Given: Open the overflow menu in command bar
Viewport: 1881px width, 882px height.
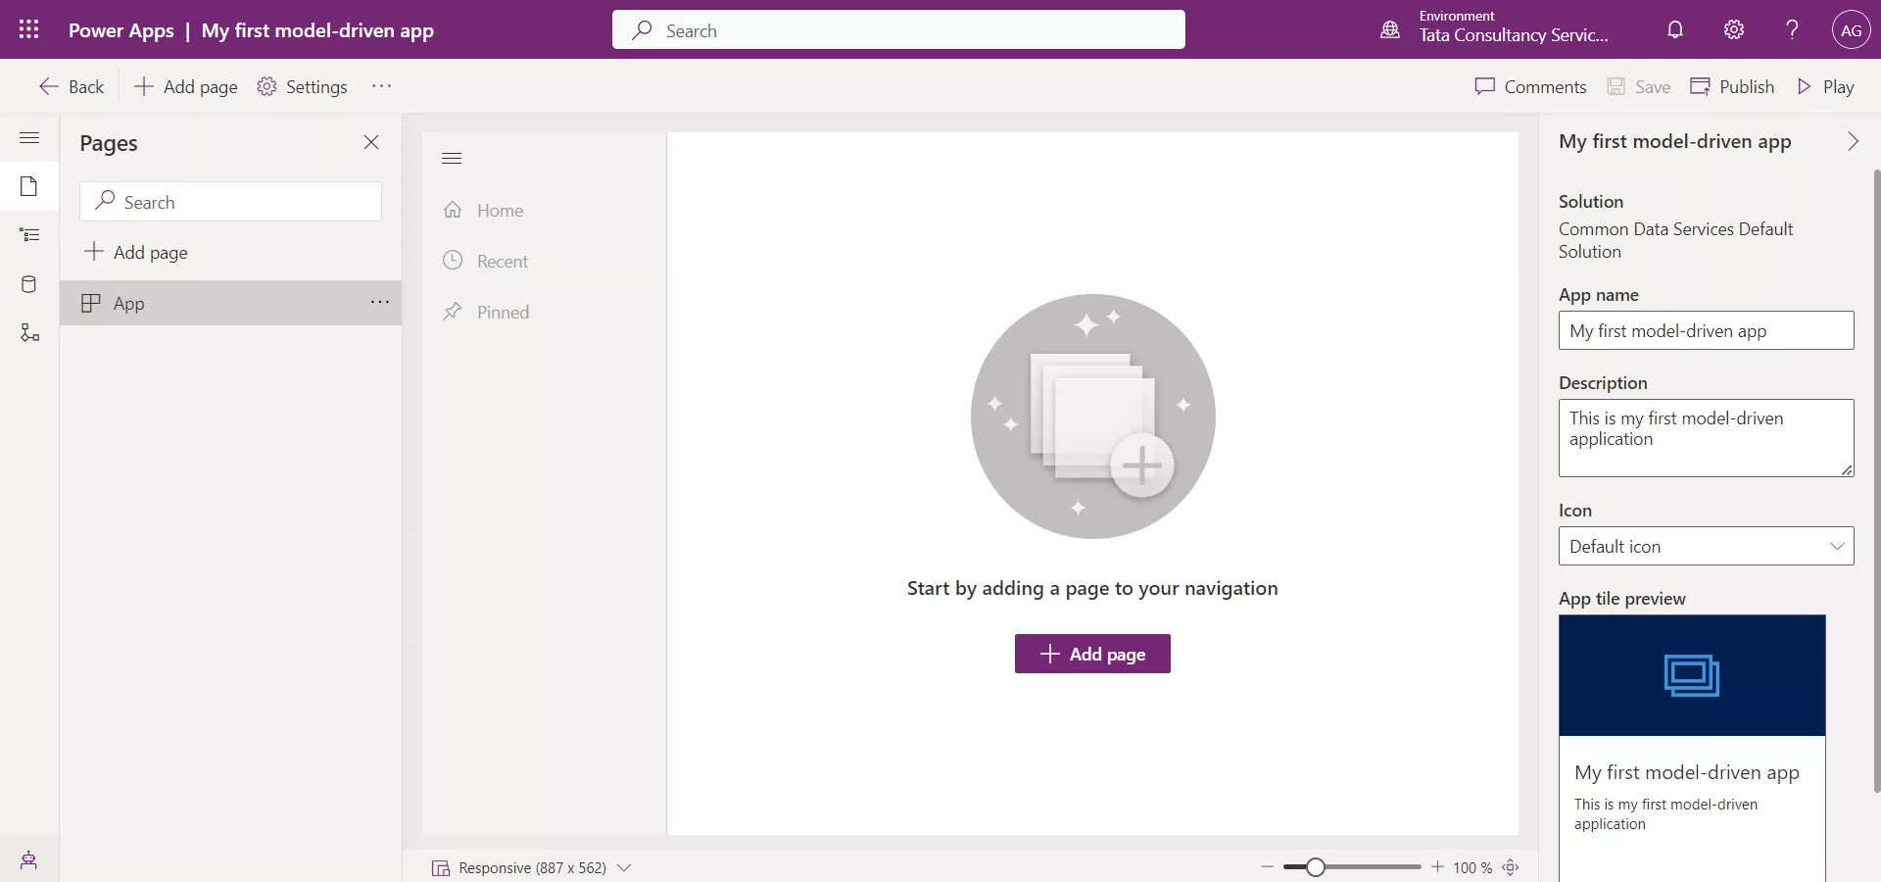Looking at the screenshot, I should pos(382,86).
